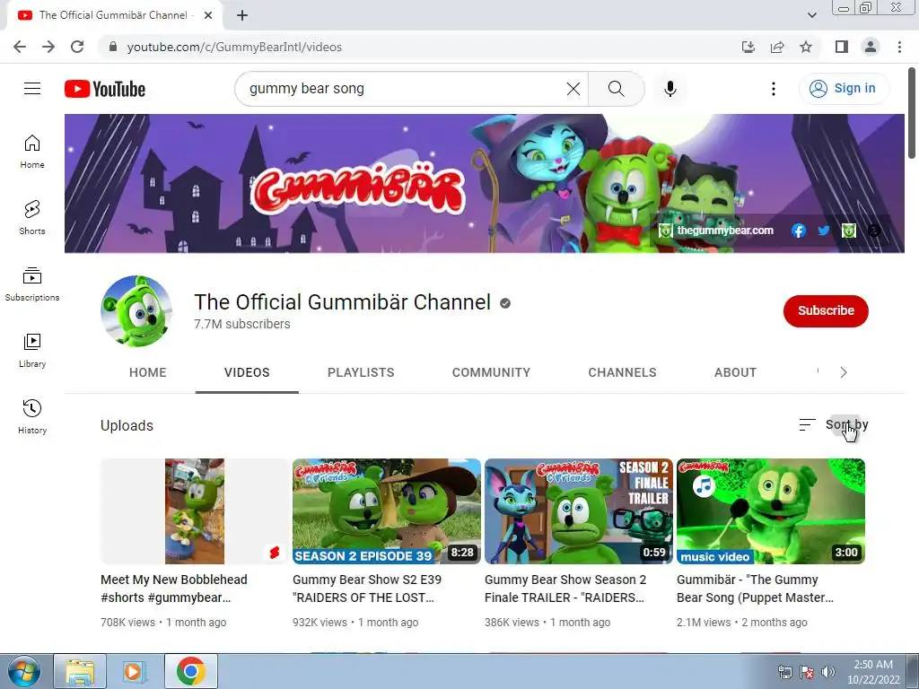The image size is (919, 689).
Task: Go back with browser back arrow
Action: pyautogui.click(x=20, y=47)
